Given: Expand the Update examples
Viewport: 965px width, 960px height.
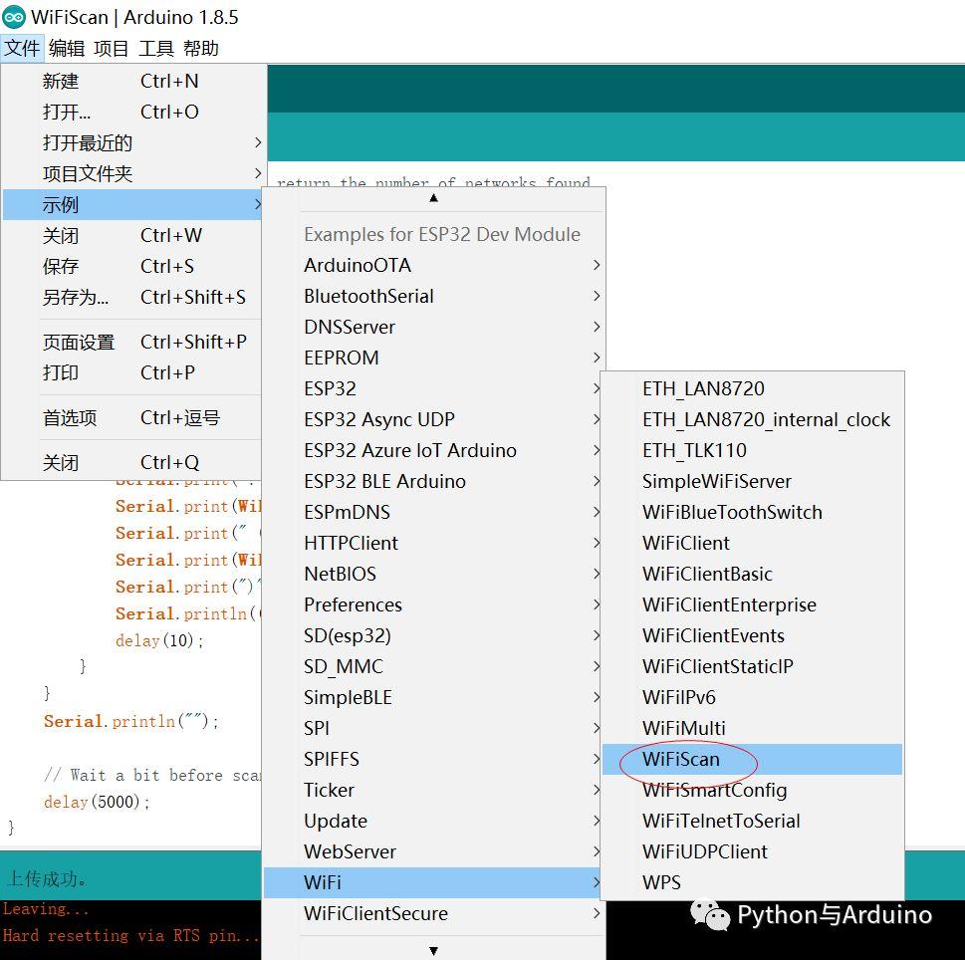Looking at the screenshot, I should (x=432, y=821).
